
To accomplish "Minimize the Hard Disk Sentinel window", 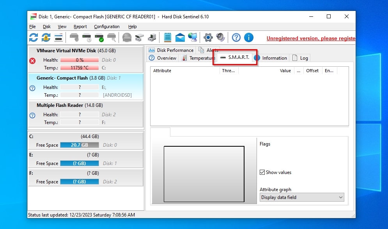I will (311, 16).
